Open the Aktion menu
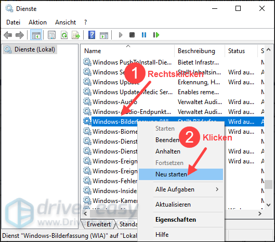 coord(38,22)
